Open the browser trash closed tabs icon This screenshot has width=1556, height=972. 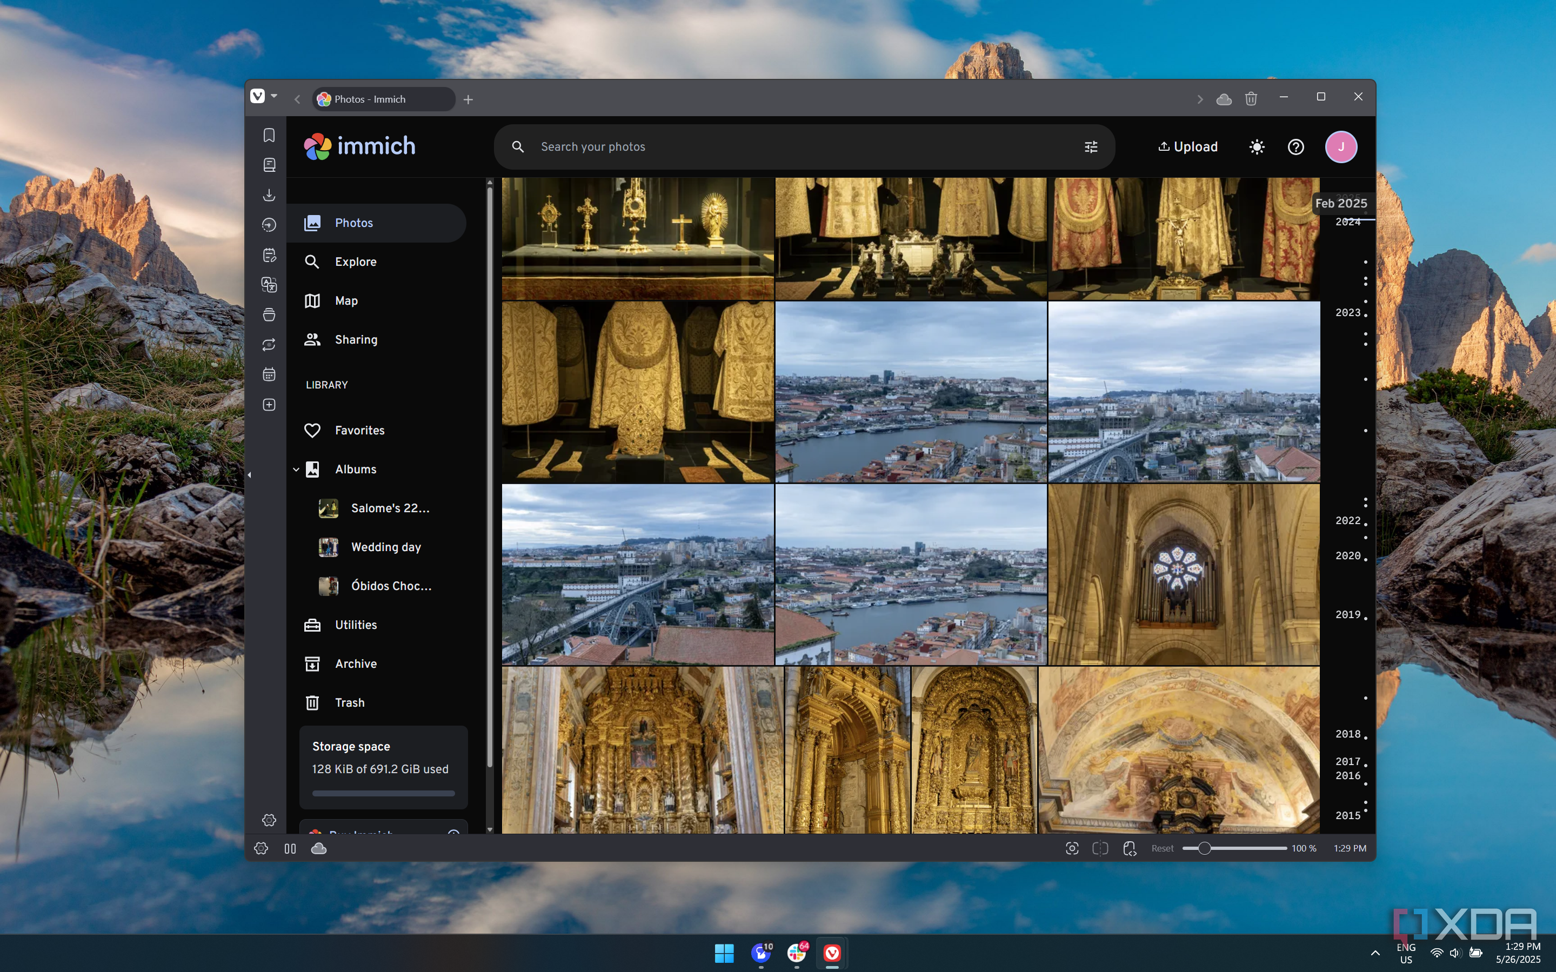1251,99
